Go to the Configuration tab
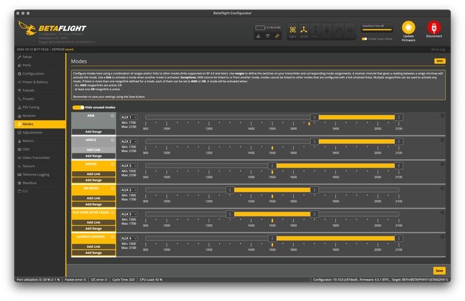Screen dimensions: 465x301 tap(40, 73)
